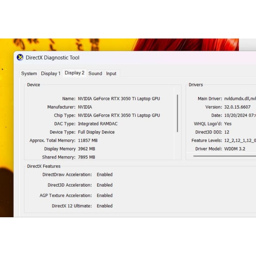Click the "Manufacturer:" label
The width and height of the screenshot is (256, 256).
coord(61,107)
